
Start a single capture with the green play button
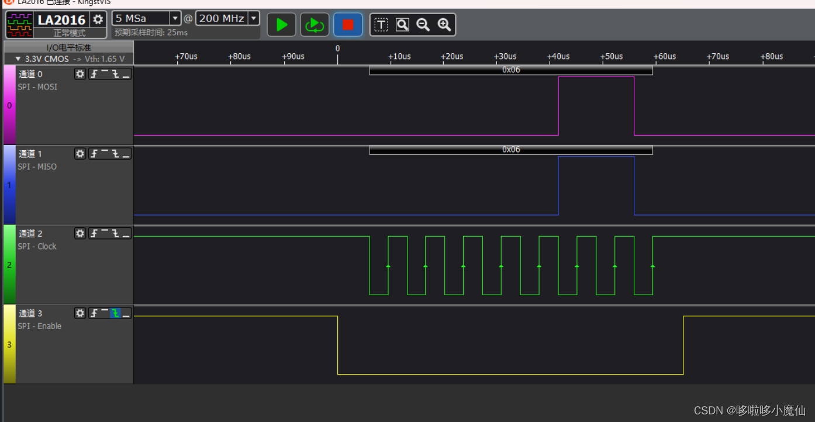point(282,25)
